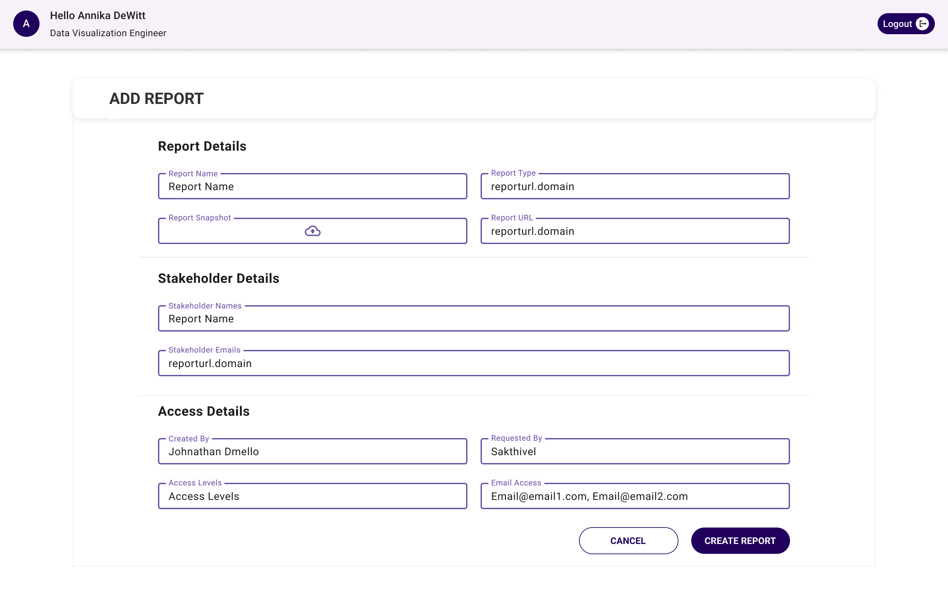Click the Report Type field
This screenshot has height=592, width=948.
(x=635, y=186)
